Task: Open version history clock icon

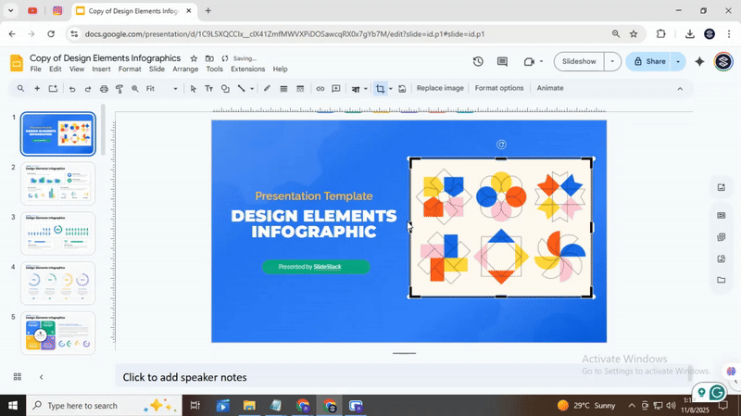Action: pyautogui.click(x=478, y=62)
